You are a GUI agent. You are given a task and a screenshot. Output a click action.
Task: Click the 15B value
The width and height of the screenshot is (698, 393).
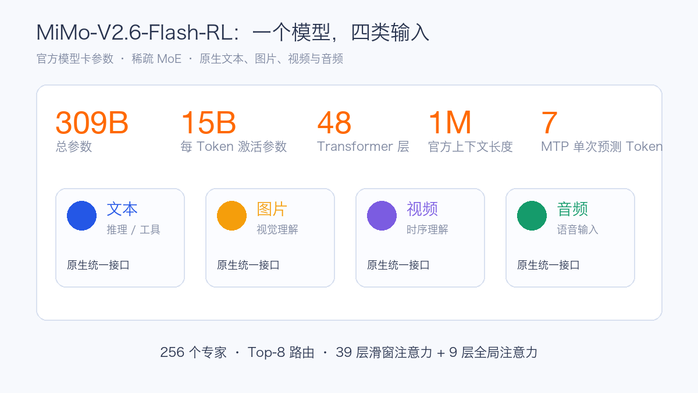point(208,123)
